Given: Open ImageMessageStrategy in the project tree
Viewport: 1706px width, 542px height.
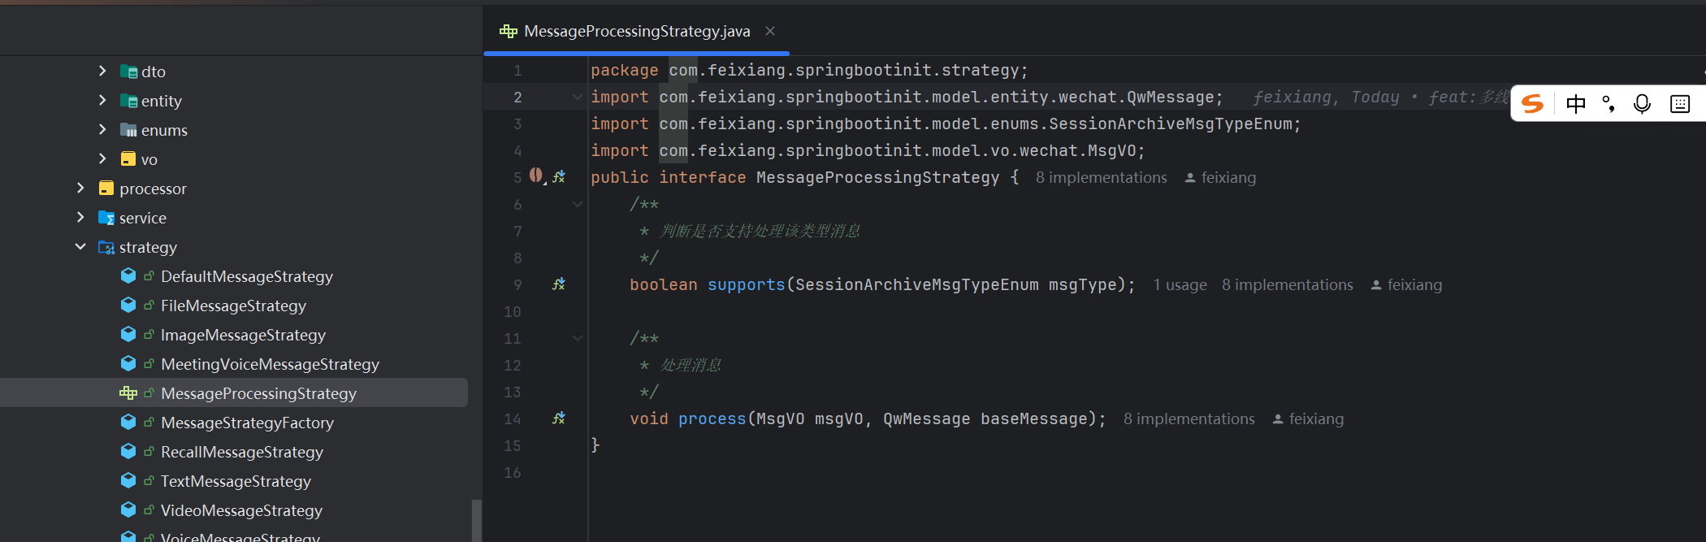Looking at the screenshot, I should (x=243, y=335).
